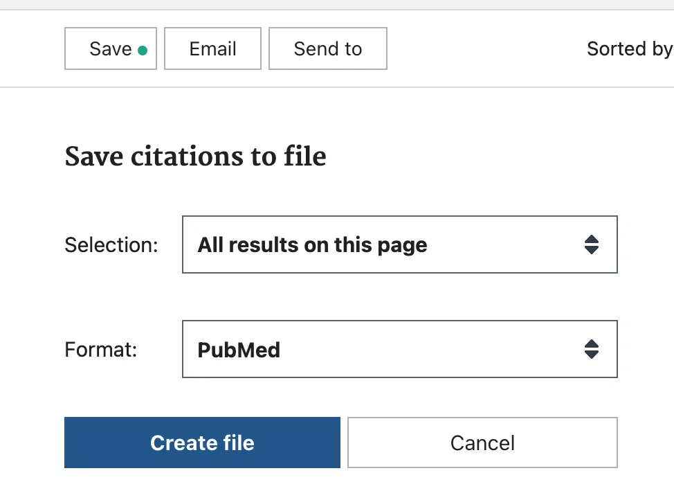Click the 'Save citations to file' heading
This screenshot has height=500, width=674.
195,156
